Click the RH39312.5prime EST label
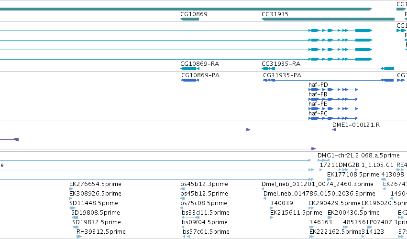 [x=101, y=232]
